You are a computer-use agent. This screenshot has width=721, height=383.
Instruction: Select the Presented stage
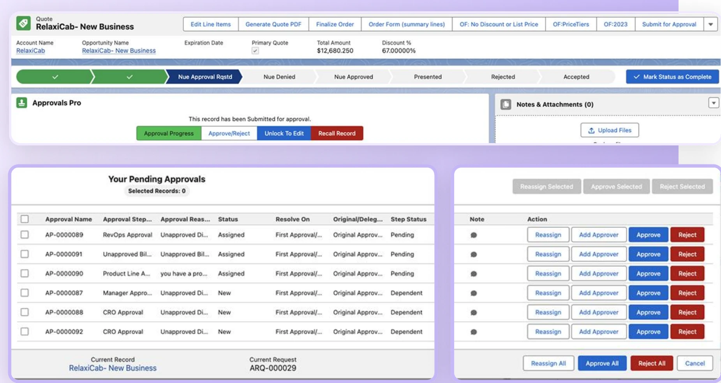click(428, 77)
